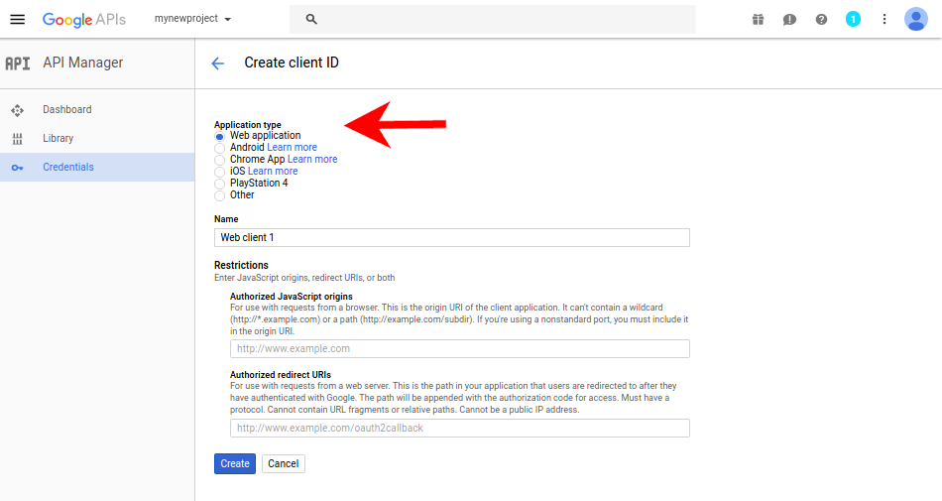
Task: Open the notifications badge showing 1
Action: point(853,19)
